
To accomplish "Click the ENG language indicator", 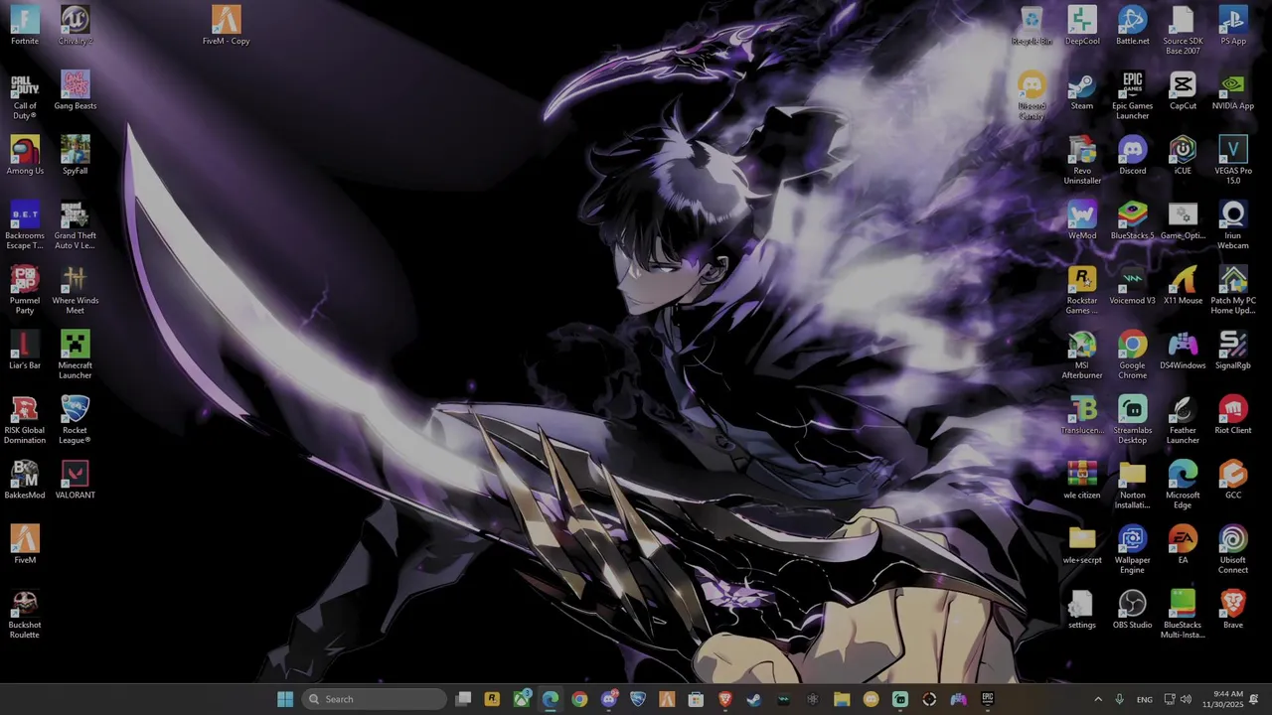I will pyautogui.click(x=1145, y=699).
